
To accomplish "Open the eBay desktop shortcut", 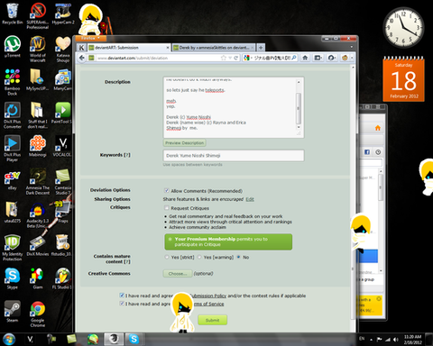I will [13, 180].
